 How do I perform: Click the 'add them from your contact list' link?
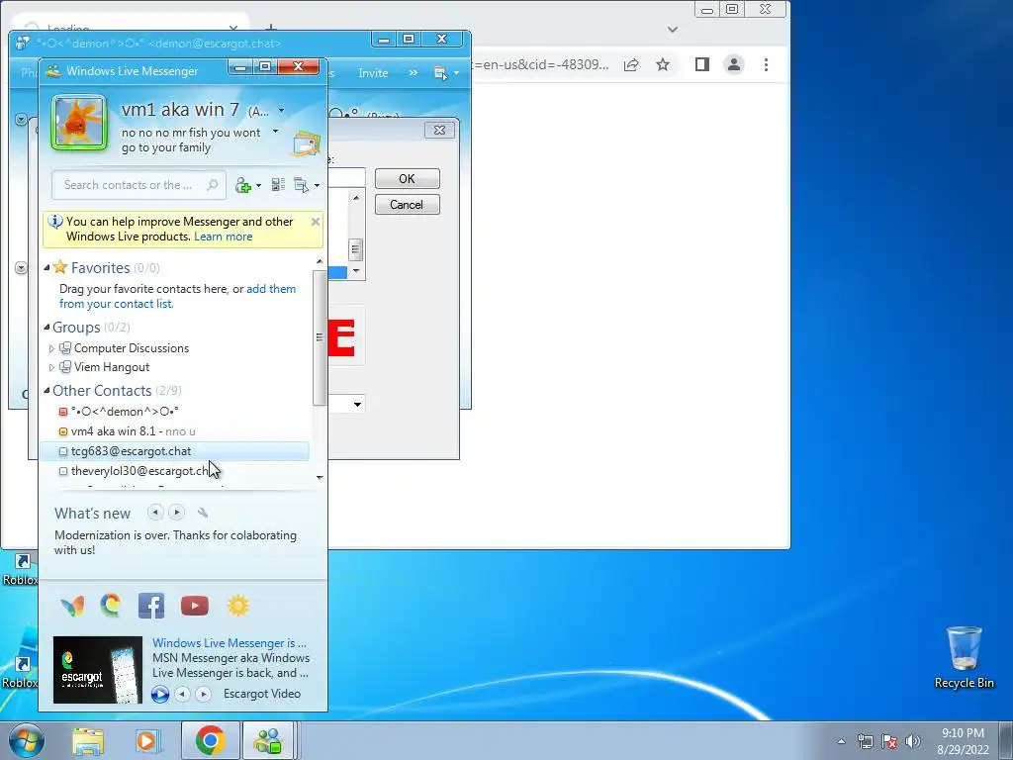coord(178,296)
